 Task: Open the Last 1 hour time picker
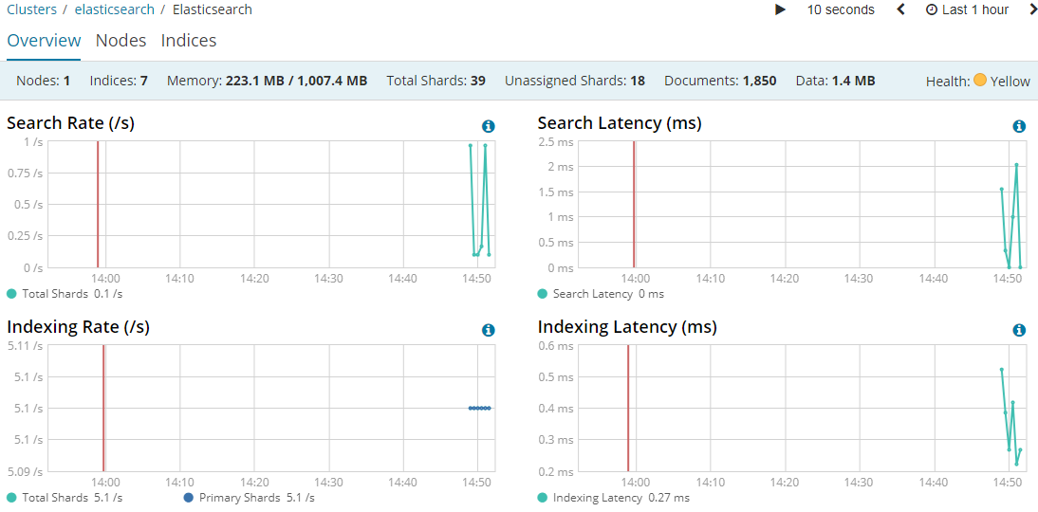coord(967,9)
